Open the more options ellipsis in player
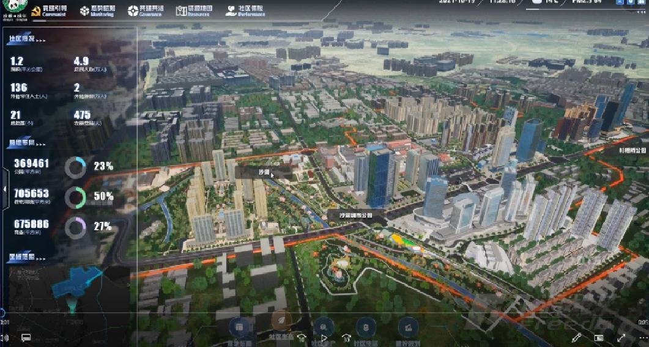Image resolution: width=649 pixels, height=347 pixels. 642,337
